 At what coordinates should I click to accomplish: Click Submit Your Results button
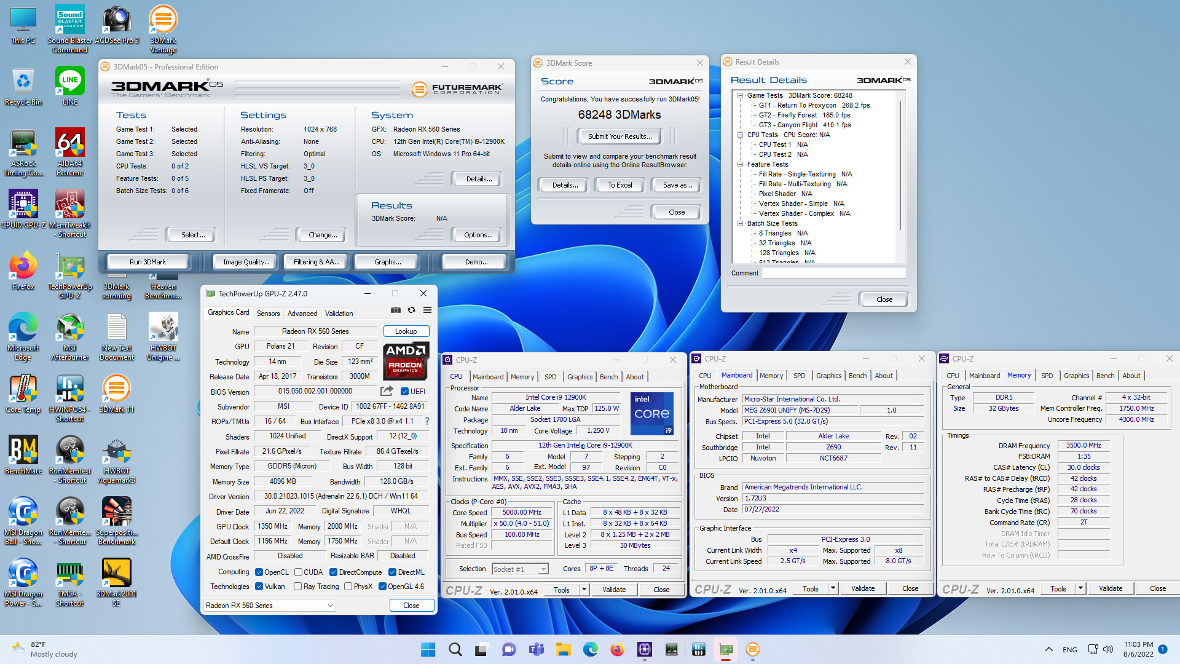pyautogui.click(x=619, y=136)
